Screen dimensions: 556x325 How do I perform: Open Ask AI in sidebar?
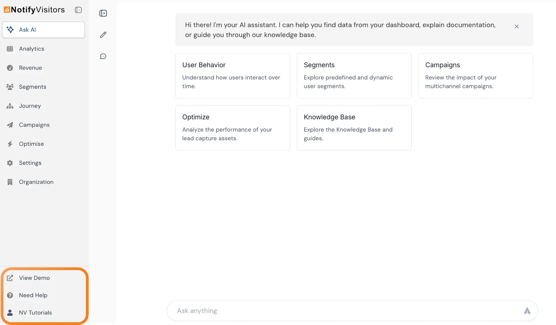(44, 30)
